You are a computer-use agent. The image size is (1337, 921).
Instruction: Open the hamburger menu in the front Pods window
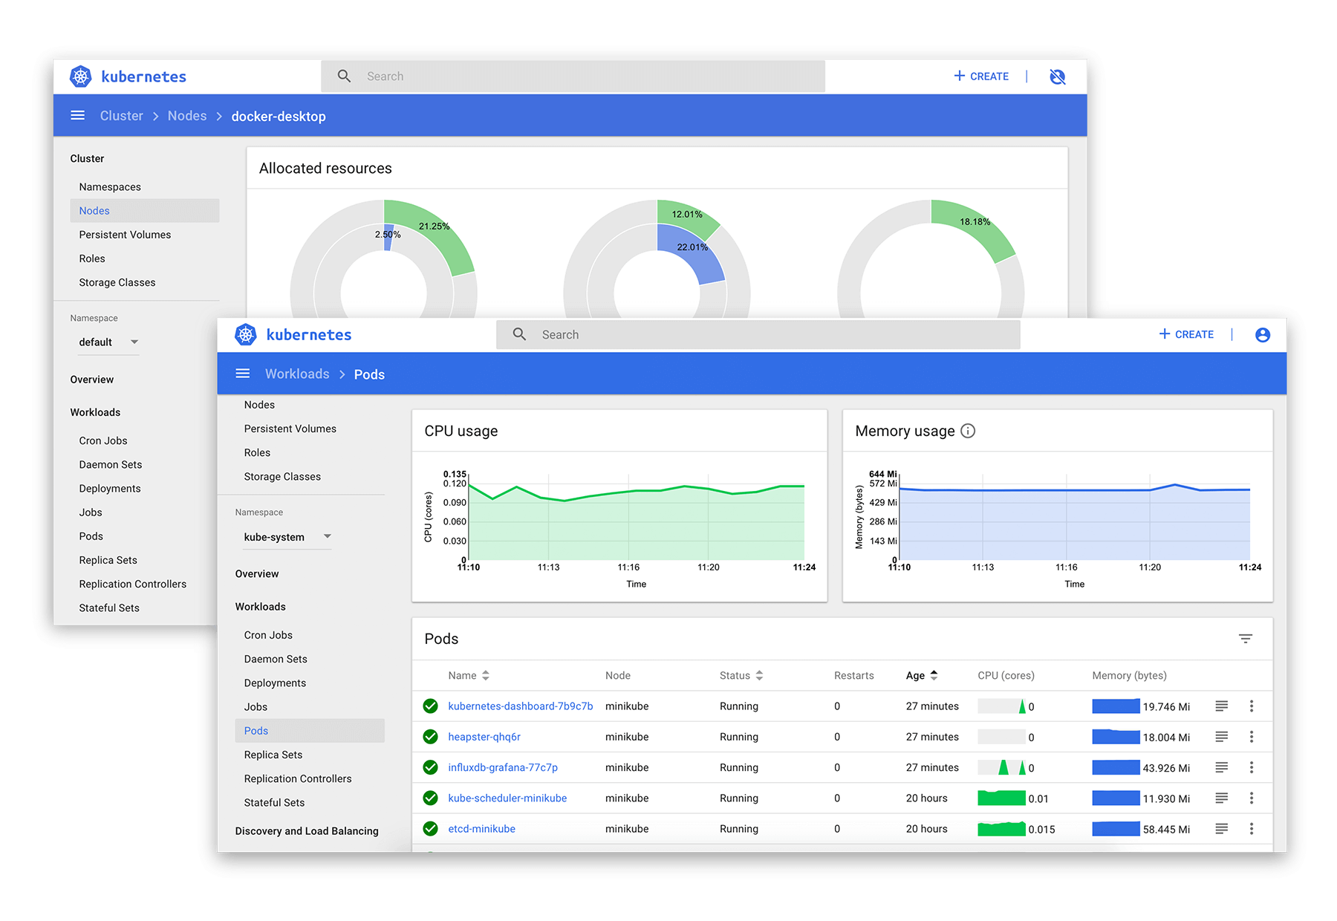coord(242,374)
